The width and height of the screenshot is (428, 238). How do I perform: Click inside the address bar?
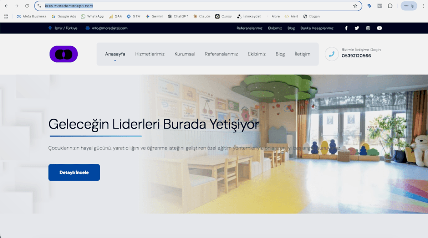pyautogui.click(x=143, y=6)
